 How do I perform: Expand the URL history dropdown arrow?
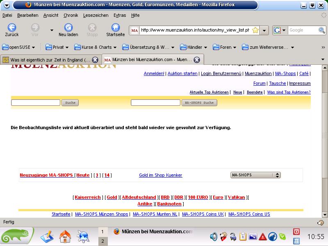(x=264, y=30)
